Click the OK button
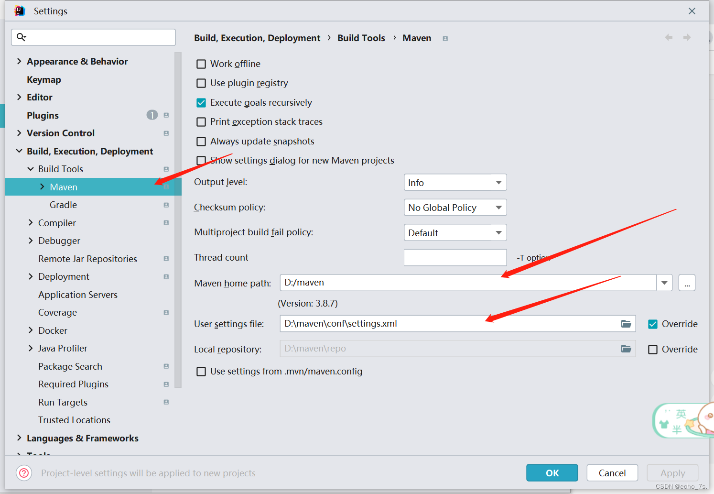 point(552,473)
